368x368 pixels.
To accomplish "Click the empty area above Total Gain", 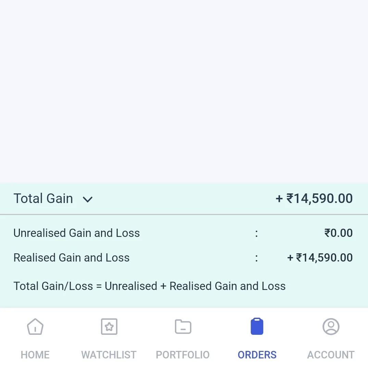I will (x=184, y=92).
